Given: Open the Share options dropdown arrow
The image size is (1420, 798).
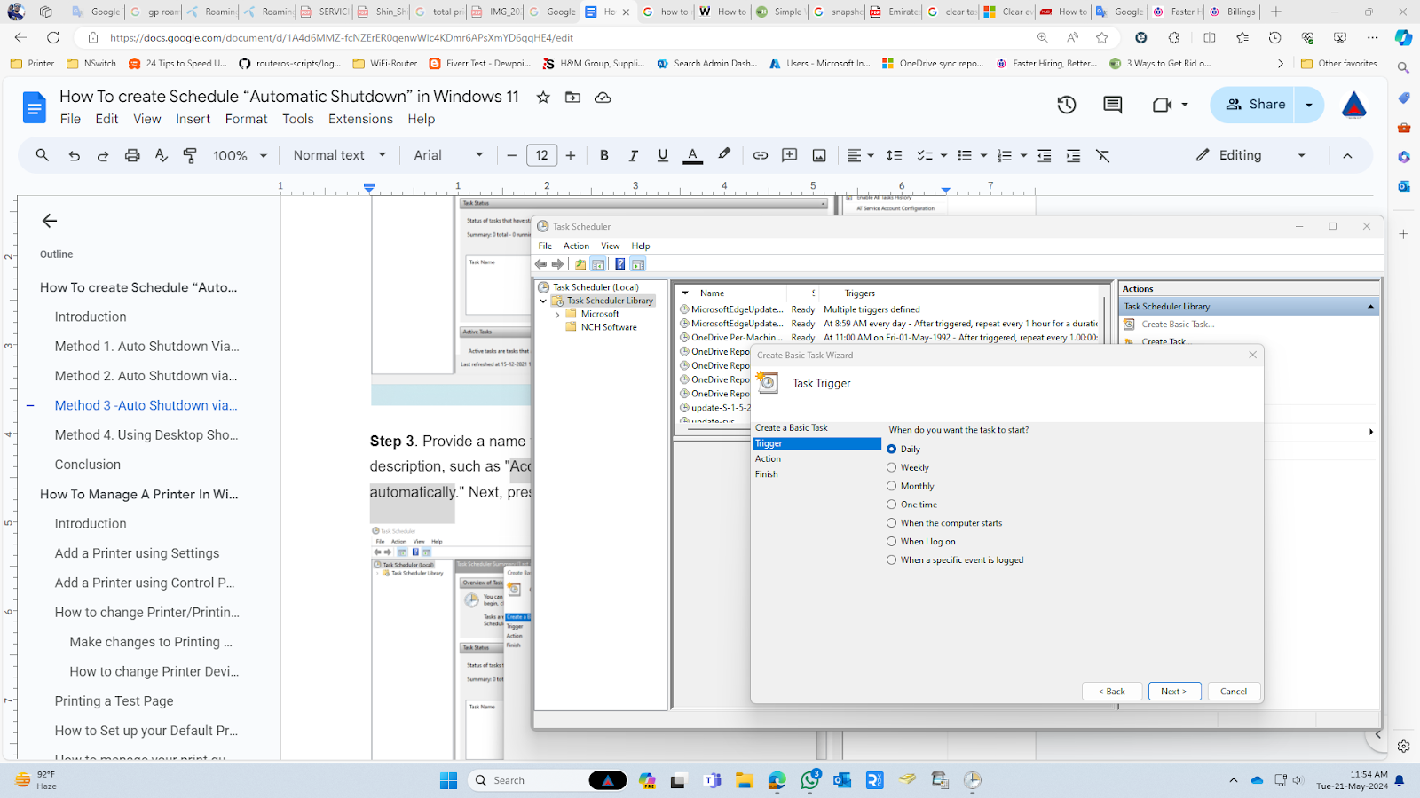Looking at the screenshot, I should tap(1309, 105).
